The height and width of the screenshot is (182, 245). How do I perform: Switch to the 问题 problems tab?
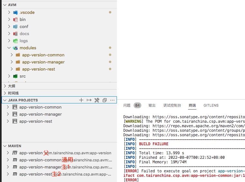127,105
